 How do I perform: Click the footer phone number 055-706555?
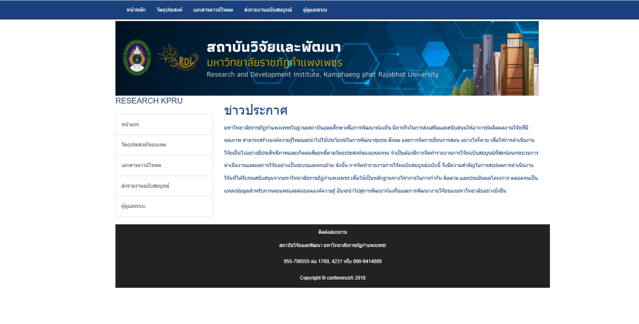pos(332,261)
